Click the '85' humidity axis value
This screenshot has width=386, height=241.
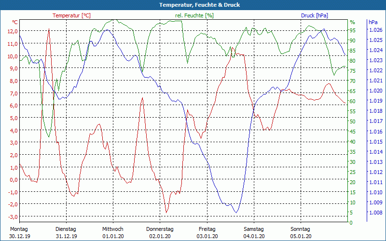click(x=353, y=51)
